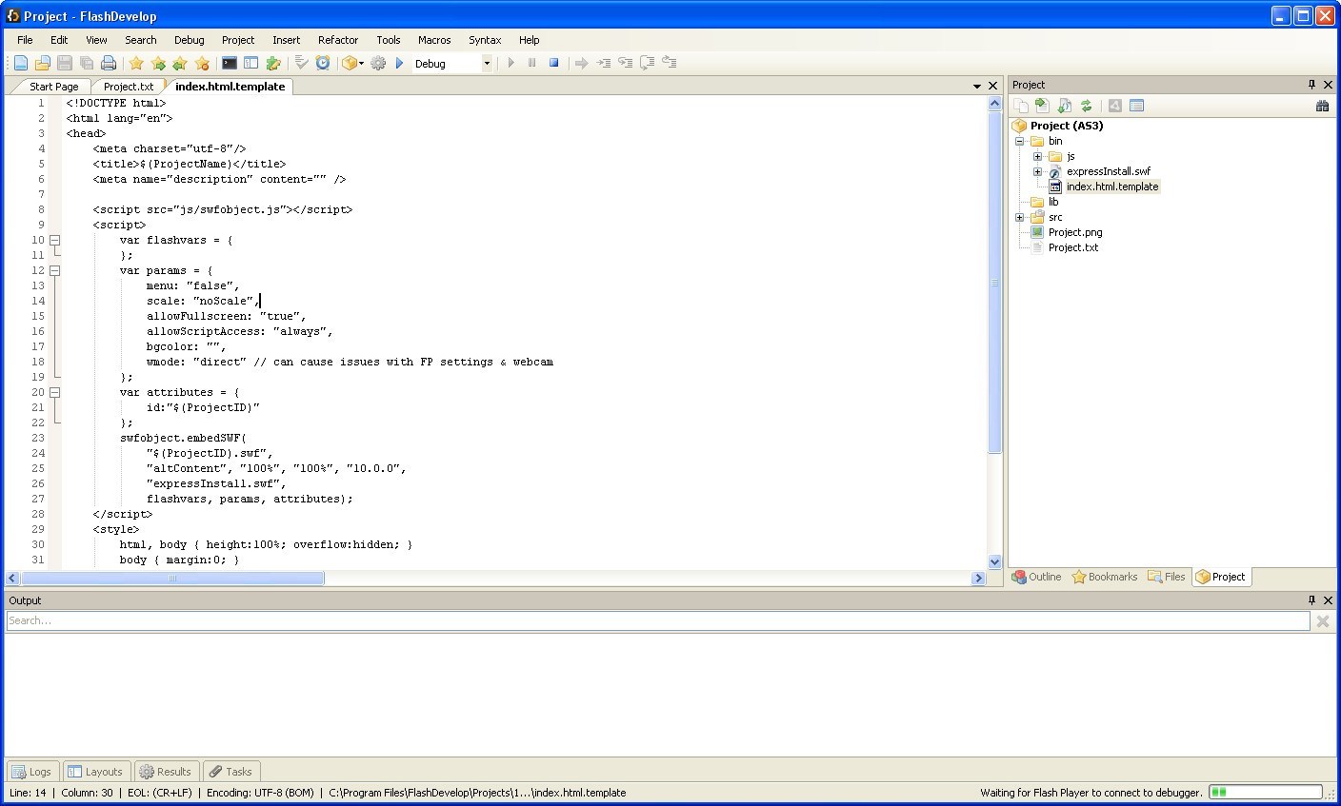This screenshot has height=806, width=1341.
Task: Click the debugger Pause button
Action: (531, 63)
